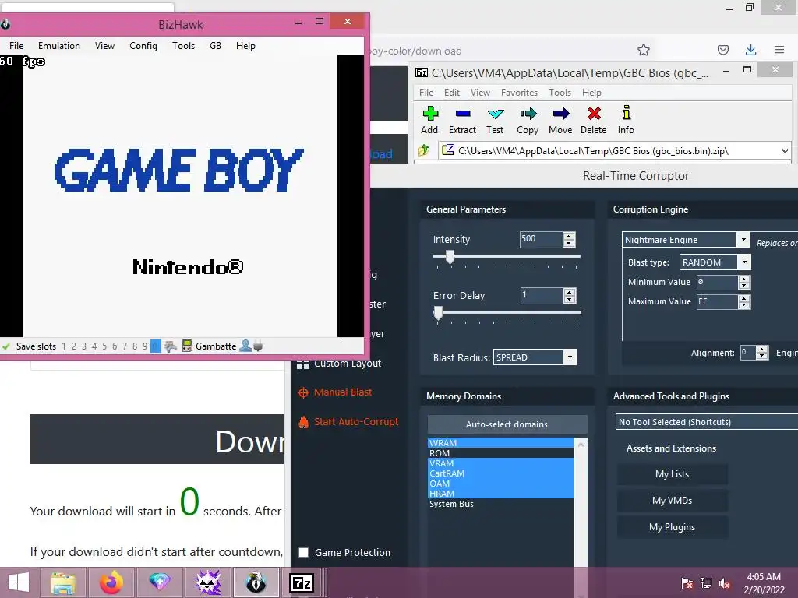Click the Error Delay slider thumb
This screenshot has height=598, width=798.
pyautogui.click(x=438, y=313)
